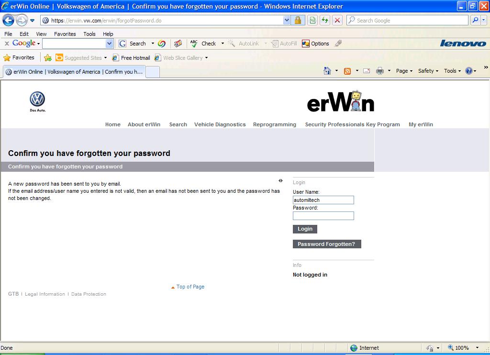Select the erWin Online browser tab

click(x=74, y=72)
